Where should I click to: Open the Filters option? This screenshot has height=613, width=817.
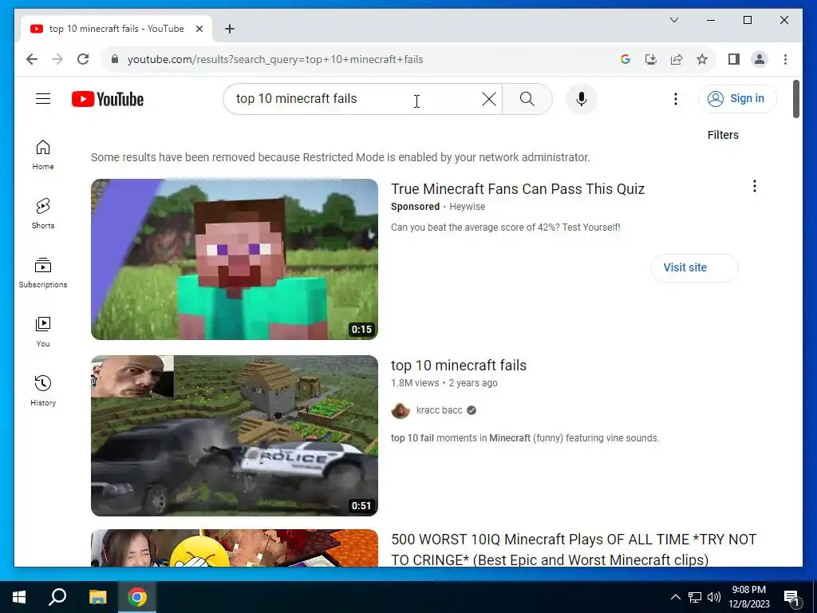[x=723, y=135]
